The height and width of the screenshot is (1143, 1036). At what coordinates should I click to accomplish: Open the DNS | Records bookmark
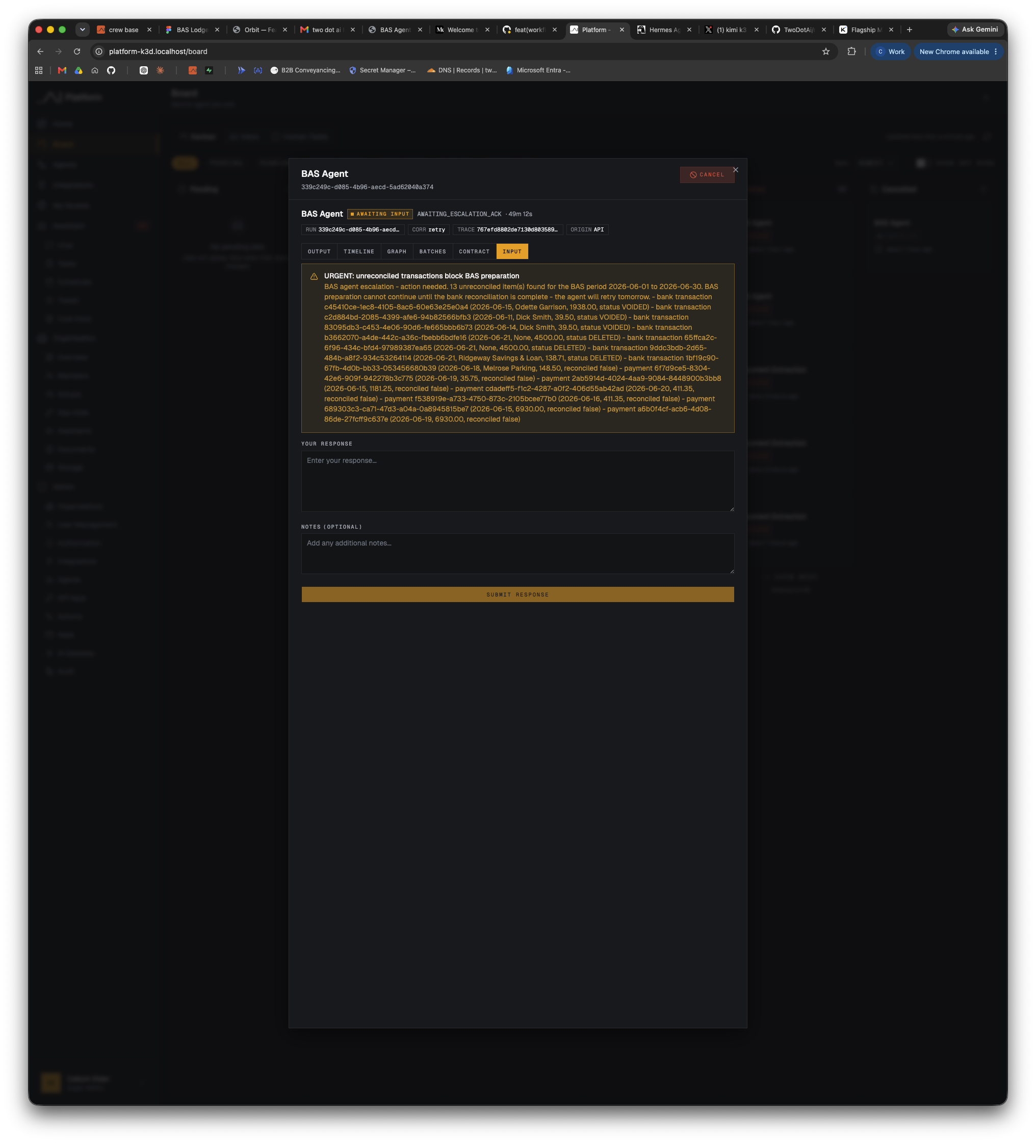(462, 70)
